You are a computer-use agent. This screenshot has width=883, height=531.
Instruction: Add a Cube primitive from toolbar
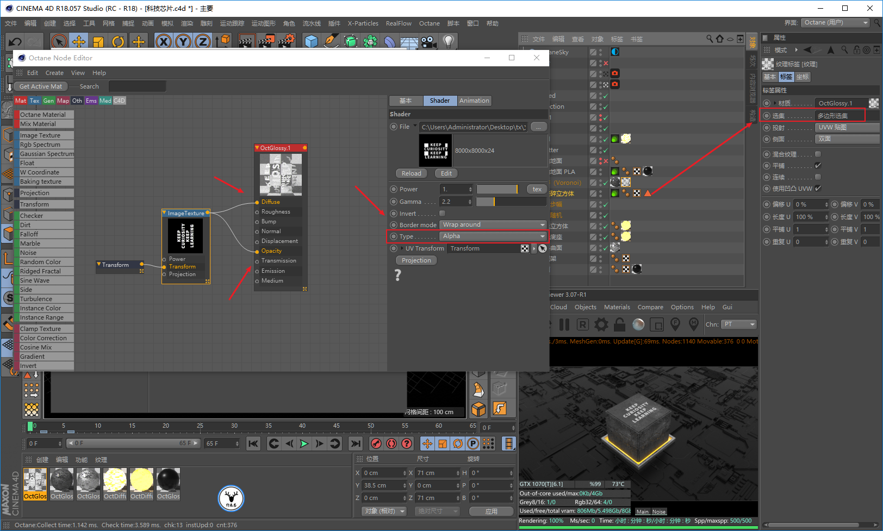pos(311,42)
